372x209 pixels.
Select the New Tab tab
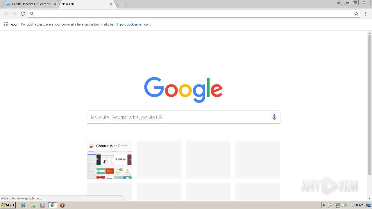tap(84, 4)
